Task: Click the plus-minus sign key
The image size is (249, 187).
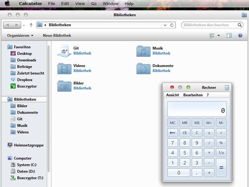Action: (x=209, y=133)
